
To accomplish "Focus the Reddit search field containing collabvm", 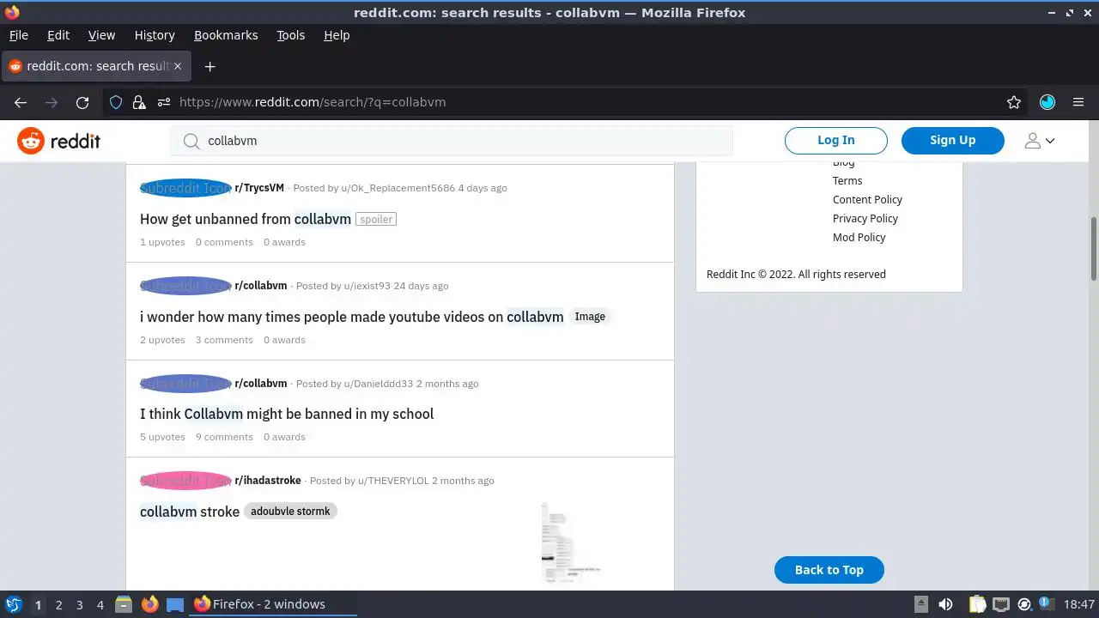I will 452,141.
